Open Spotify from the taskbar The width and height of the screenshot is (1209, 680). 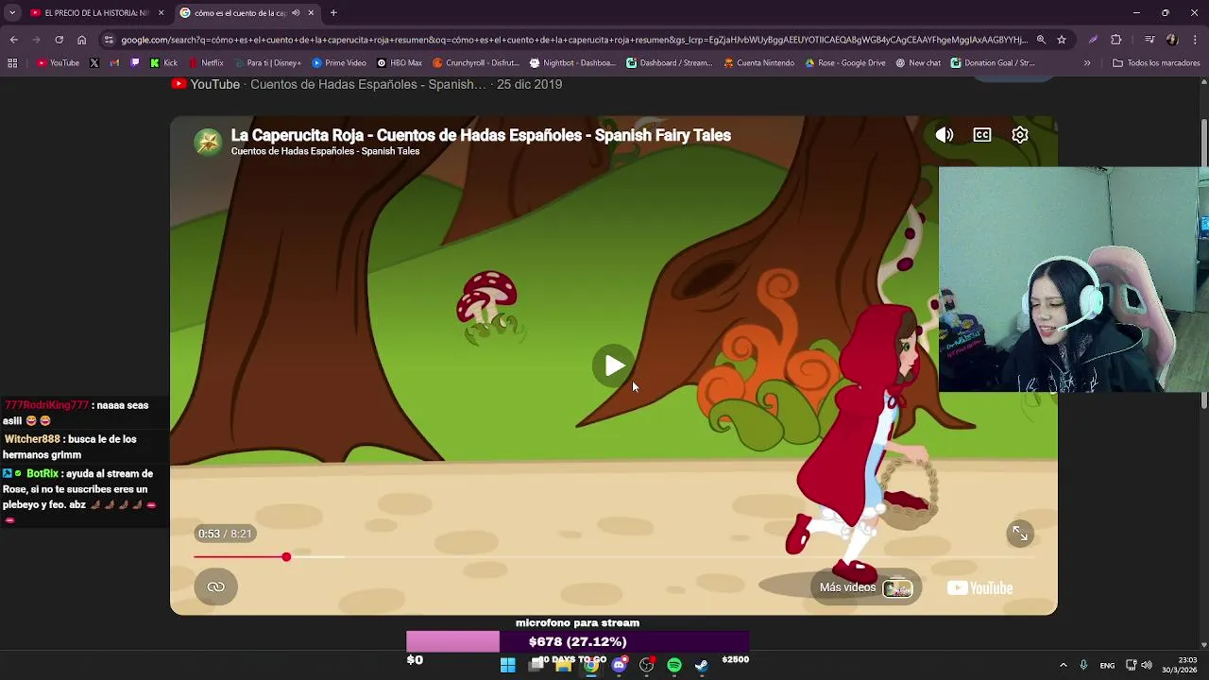point(674,666)
